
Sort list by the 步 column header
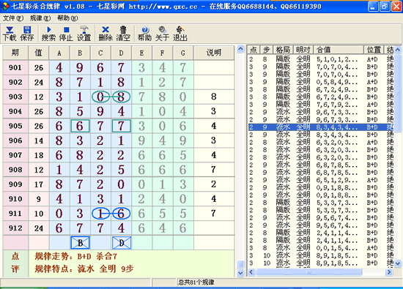point(267,50)
